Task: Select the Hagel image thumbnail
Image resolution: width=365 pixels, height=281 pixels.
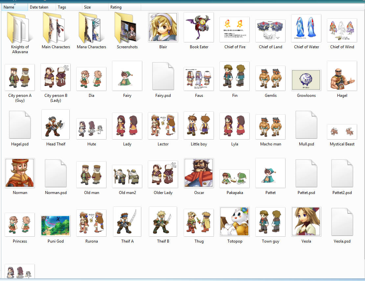Action: click(342, 76)
